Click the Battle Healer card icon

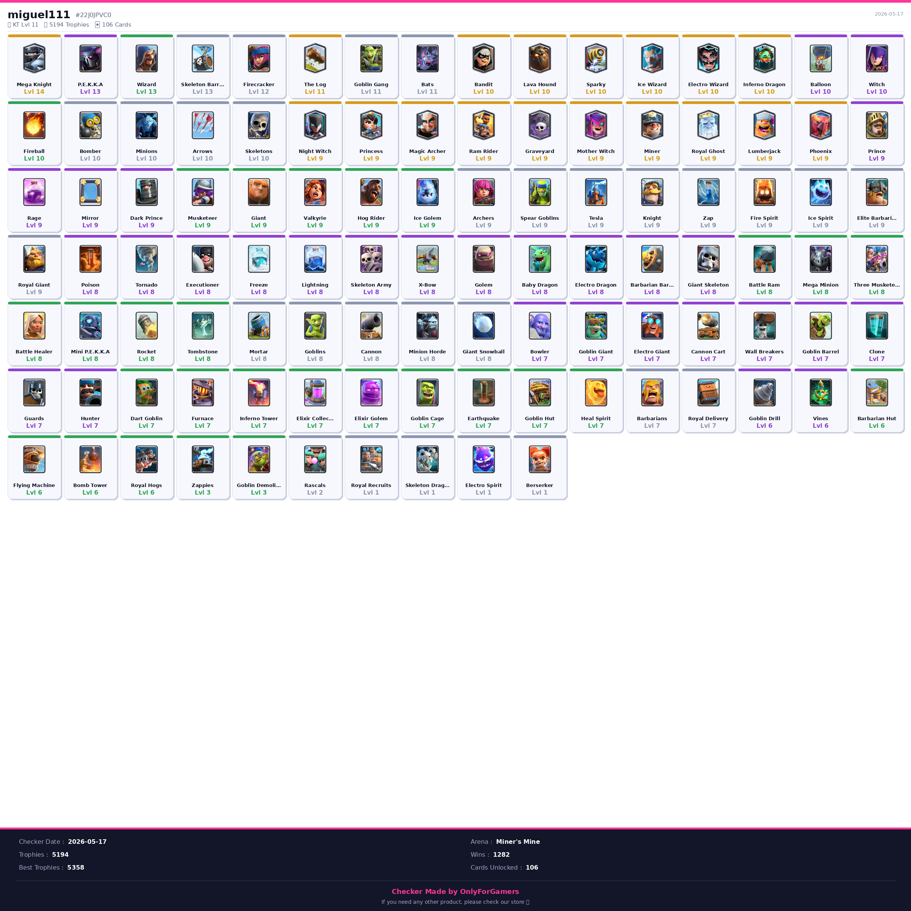pyautogui.click(x=34, y=326)
